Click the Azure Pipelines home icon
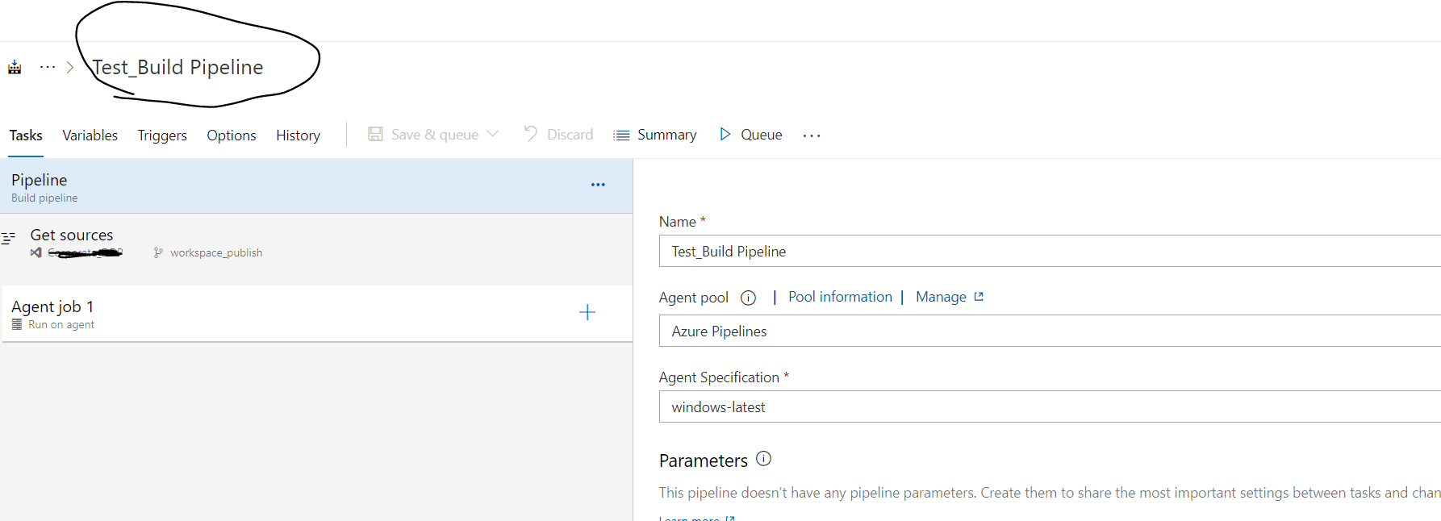The image size is (1441, 521). click(15, 67)
